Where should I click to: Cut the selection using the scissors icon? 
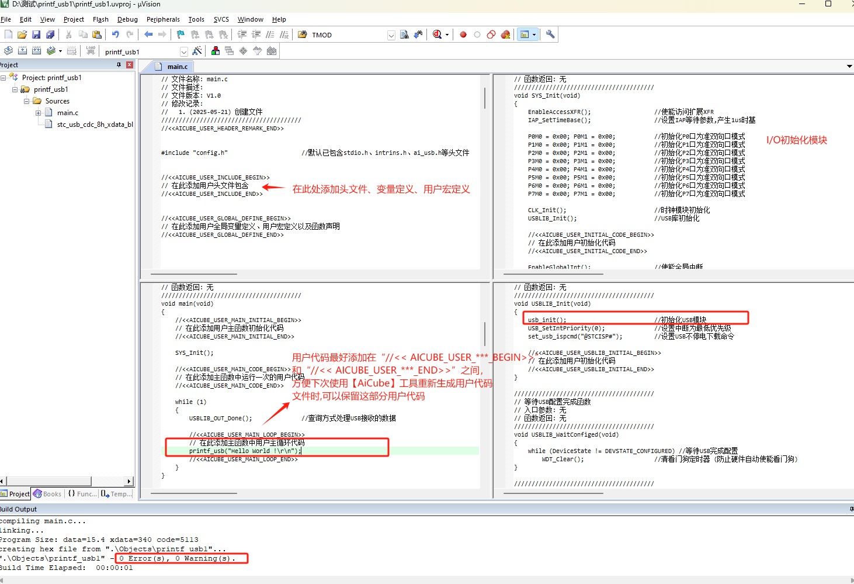point(69,34)
